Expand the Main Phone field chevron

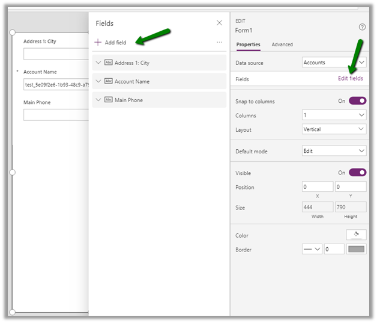point(98,100)
